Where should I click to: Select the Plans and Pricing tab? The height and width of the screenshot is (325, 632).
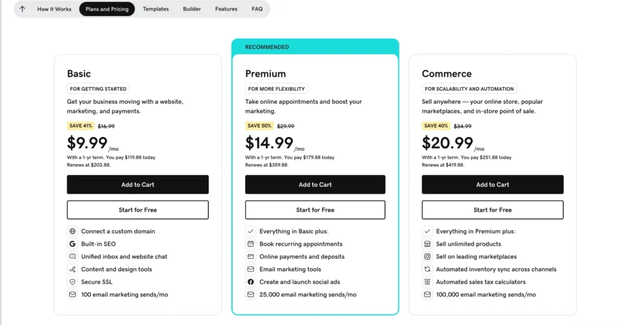(x=107, y=9)
